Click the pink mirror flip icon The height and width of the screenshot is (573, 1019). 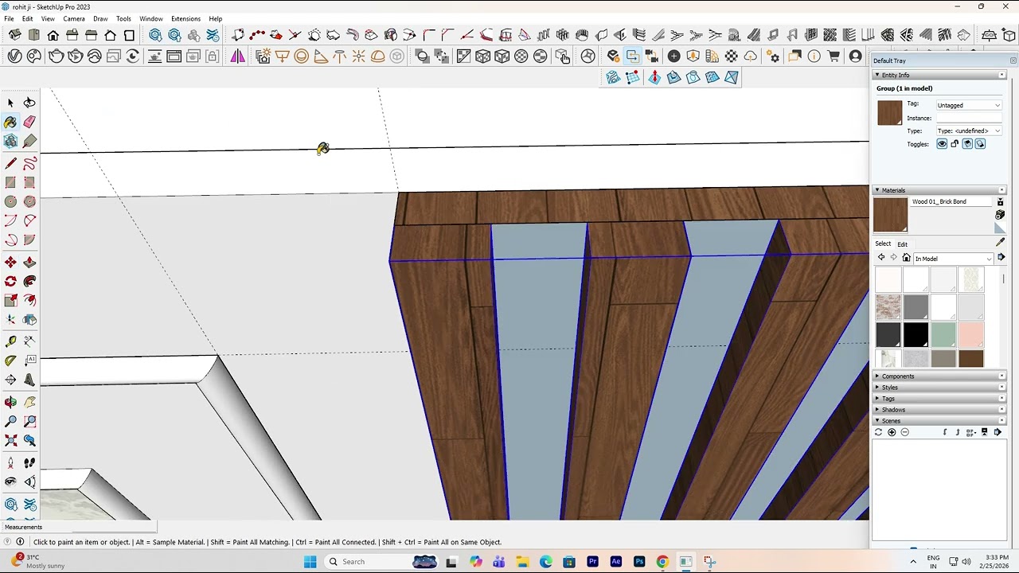[237, 56]
